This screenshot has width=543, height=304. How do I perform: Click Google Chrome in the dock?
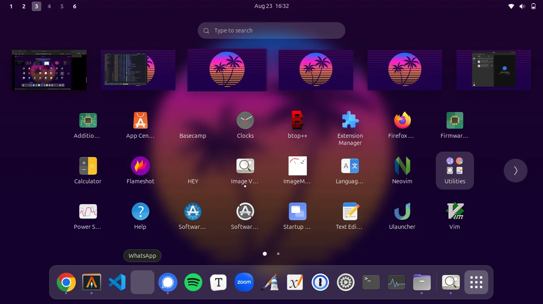point(66,283)
